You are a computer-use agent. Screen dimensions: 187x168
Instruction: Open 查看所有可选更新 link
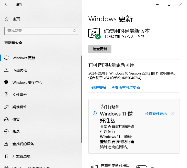[126, 87]
